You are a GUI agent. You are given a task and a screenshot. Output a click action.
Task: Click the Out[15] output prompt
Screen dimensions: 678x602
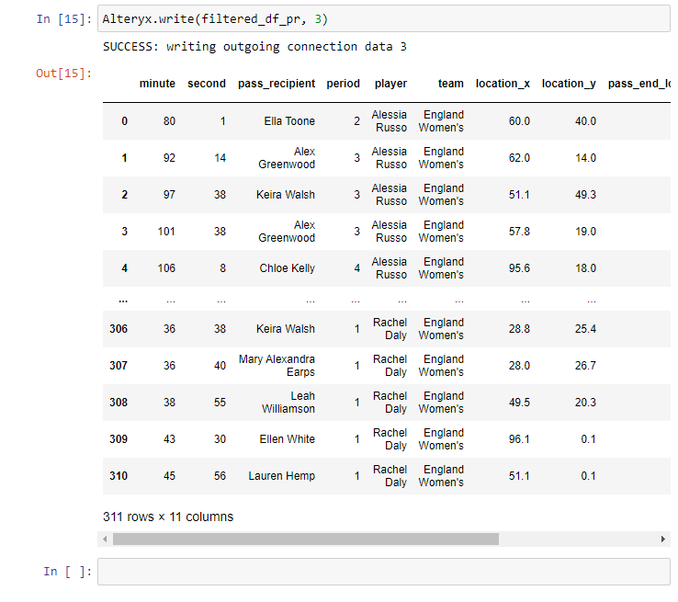[x=63, y=74]
